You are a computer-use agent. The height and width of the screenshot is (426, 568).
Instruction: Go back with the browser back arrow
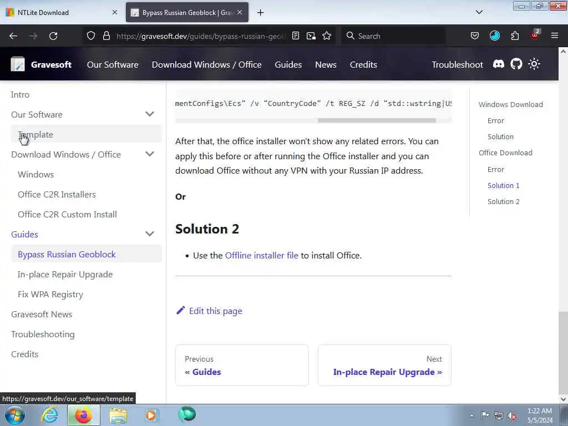click(13, 36)
